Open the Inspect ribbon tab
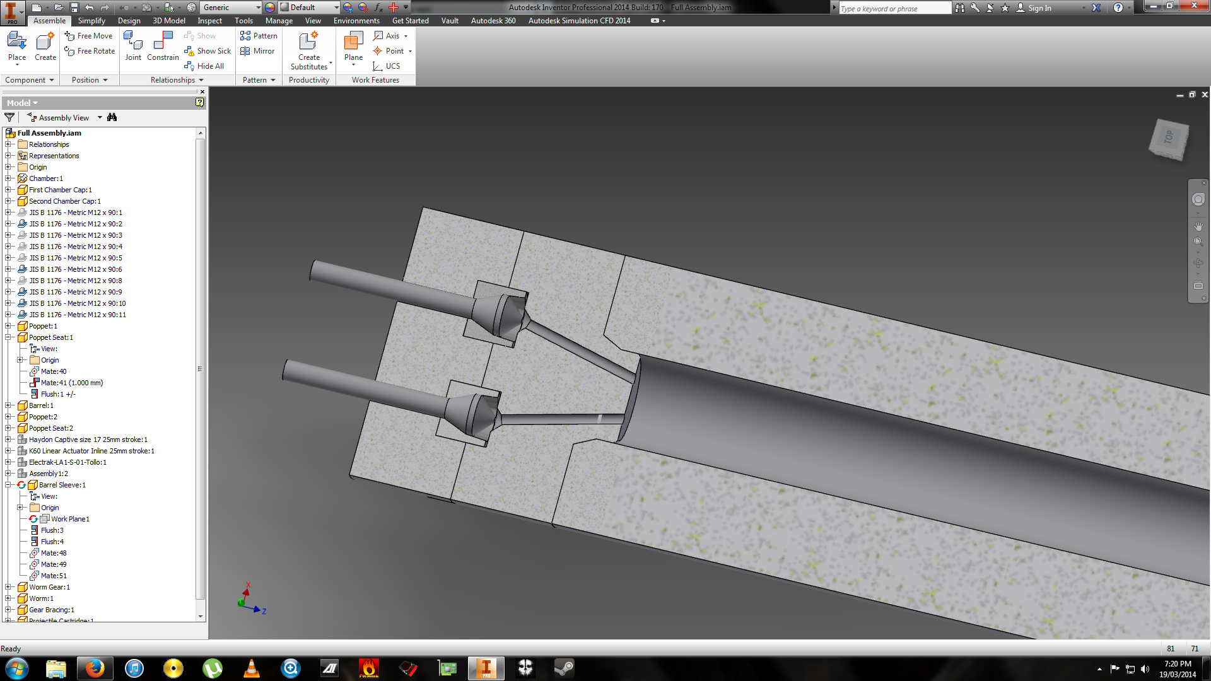This screenshot has height=681, width=1211. click(209, 21)
